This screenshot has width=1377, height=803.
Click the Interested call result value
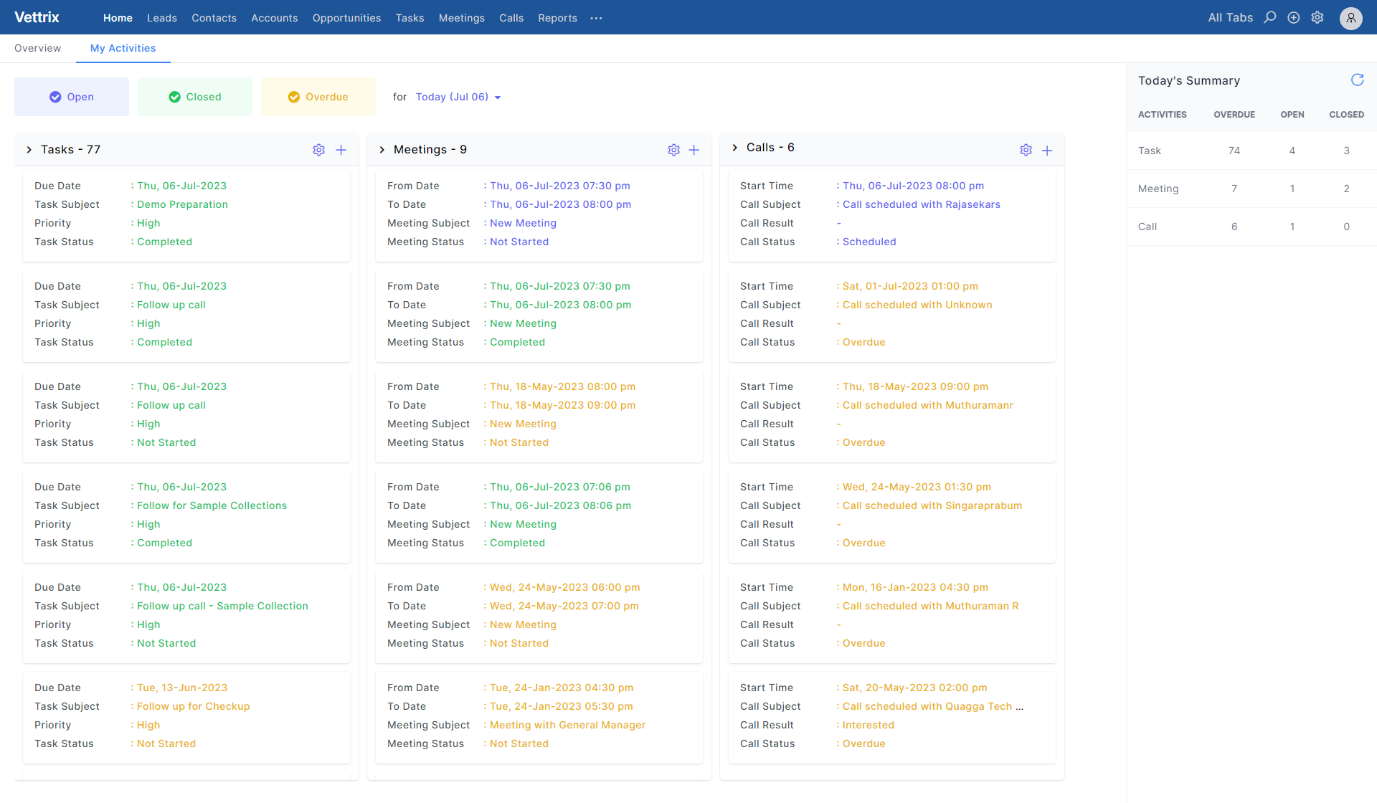[x=868, y=725]
